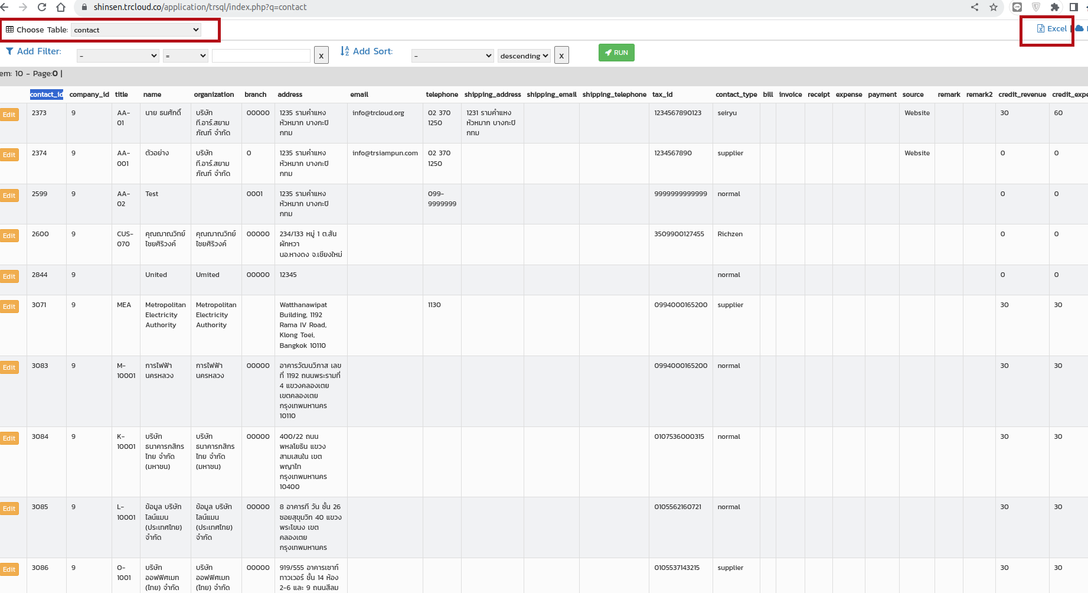
Task: Share this page via share icon
Action: click(x=975, y=7)
